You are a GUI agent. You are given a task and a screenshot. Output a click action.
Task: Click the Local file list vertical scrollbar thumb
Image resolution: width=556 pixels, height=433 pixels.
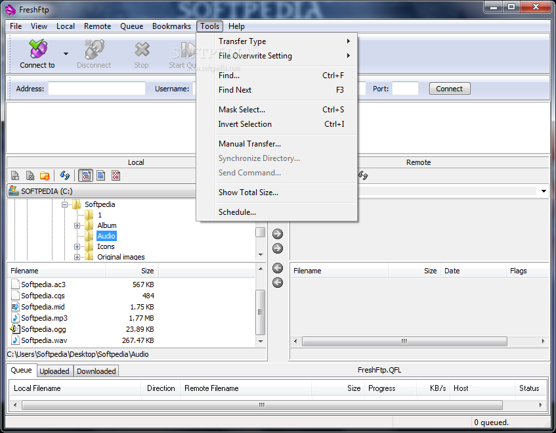pyautogui.click(x=260, y=312)
